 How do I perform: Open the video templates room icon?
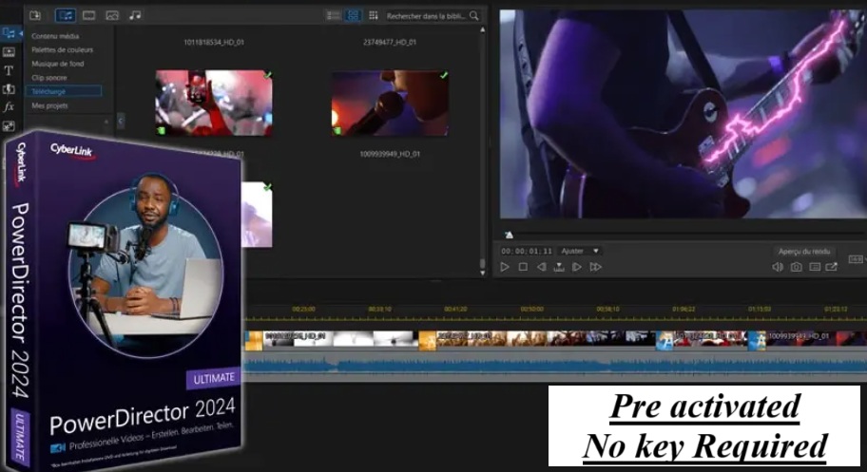[9, 52]
